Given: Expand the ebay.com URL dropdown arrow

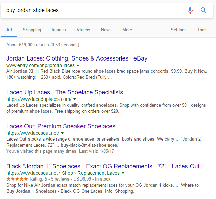Looking at the screenshot, I should [x=78, y=65].
